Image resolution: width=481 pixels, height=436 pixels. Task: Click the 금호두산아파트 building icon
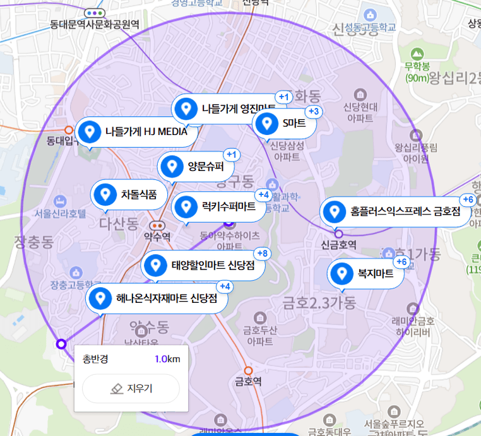(260, 318)
